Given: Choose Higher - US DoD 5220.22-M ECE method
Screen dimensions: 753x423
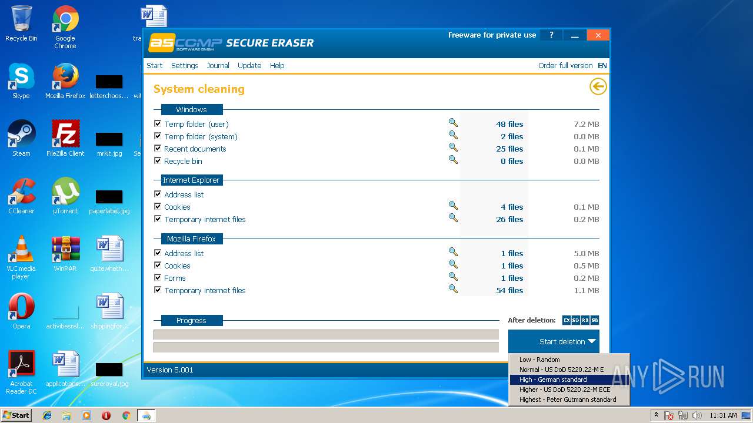Looking at the screenshot, I should (569, 390).
